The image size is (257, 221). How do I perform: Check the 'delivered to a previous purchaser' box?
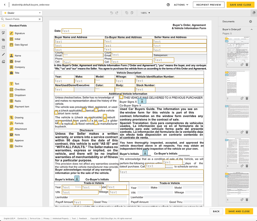[x=121, y=97]
